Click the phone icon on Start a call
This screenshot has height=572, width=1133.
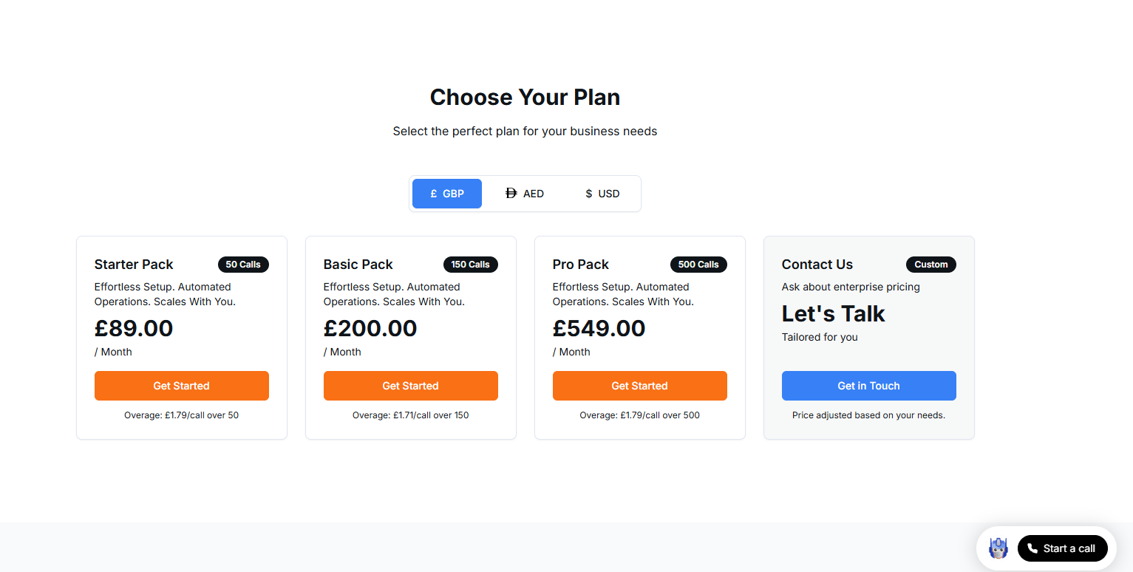point(1032,548)
